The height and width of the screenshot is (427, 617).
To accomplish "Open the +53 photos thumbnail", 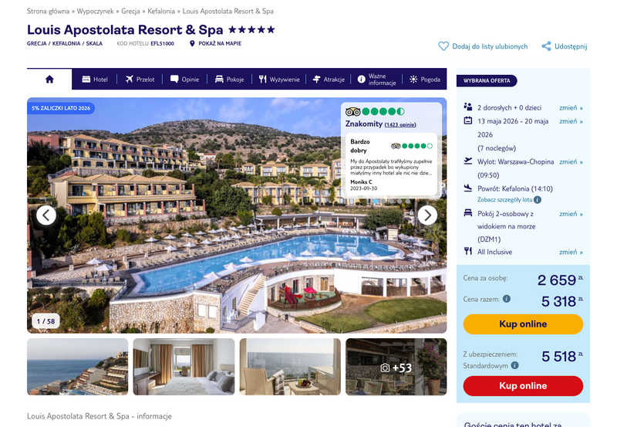I will click(396, 367).
